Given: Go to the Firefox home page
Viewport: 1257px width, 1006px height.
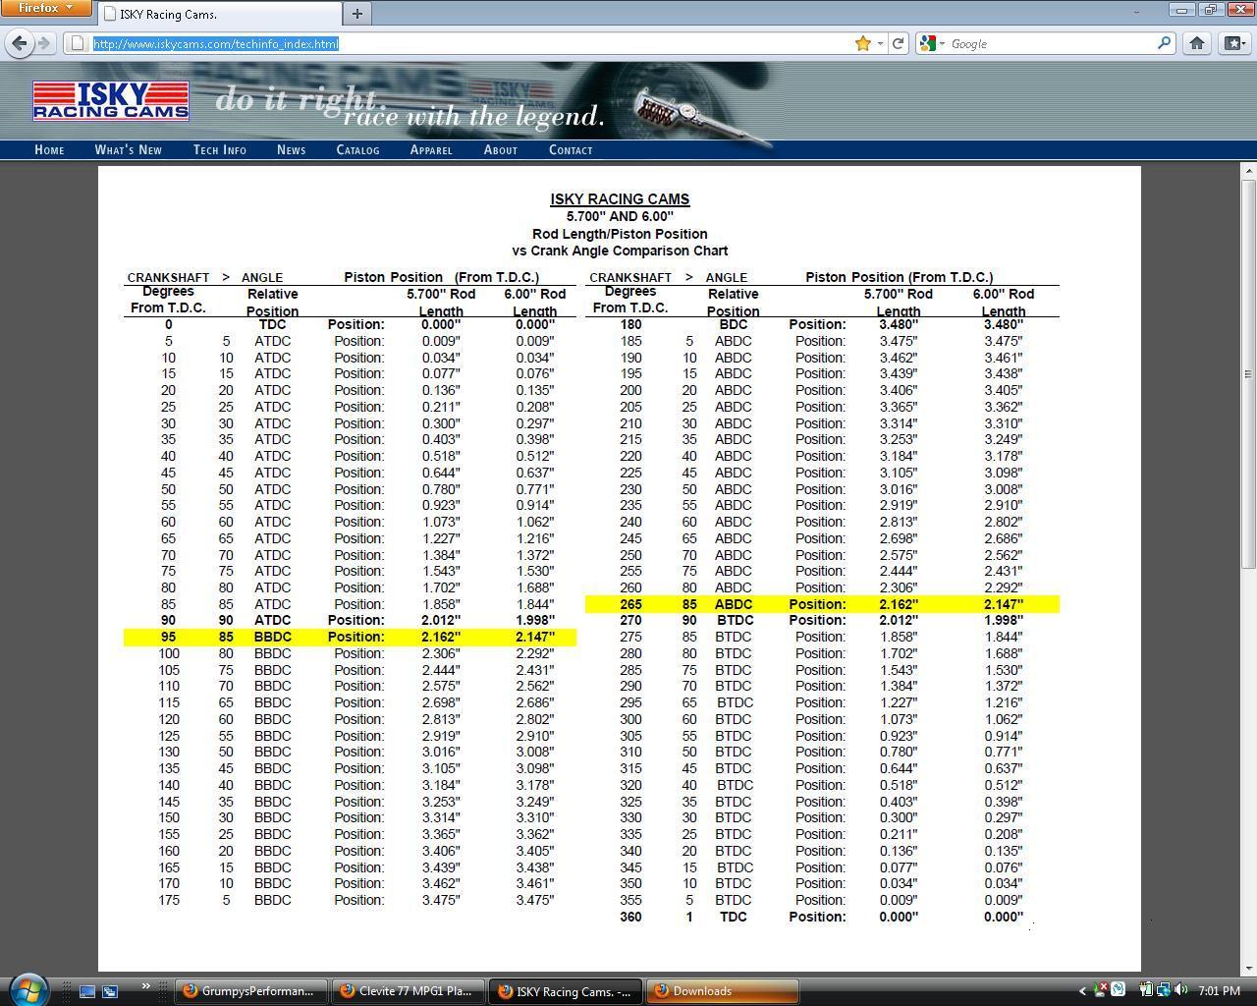Looking at the screenshot, I should pos(1196,43).
